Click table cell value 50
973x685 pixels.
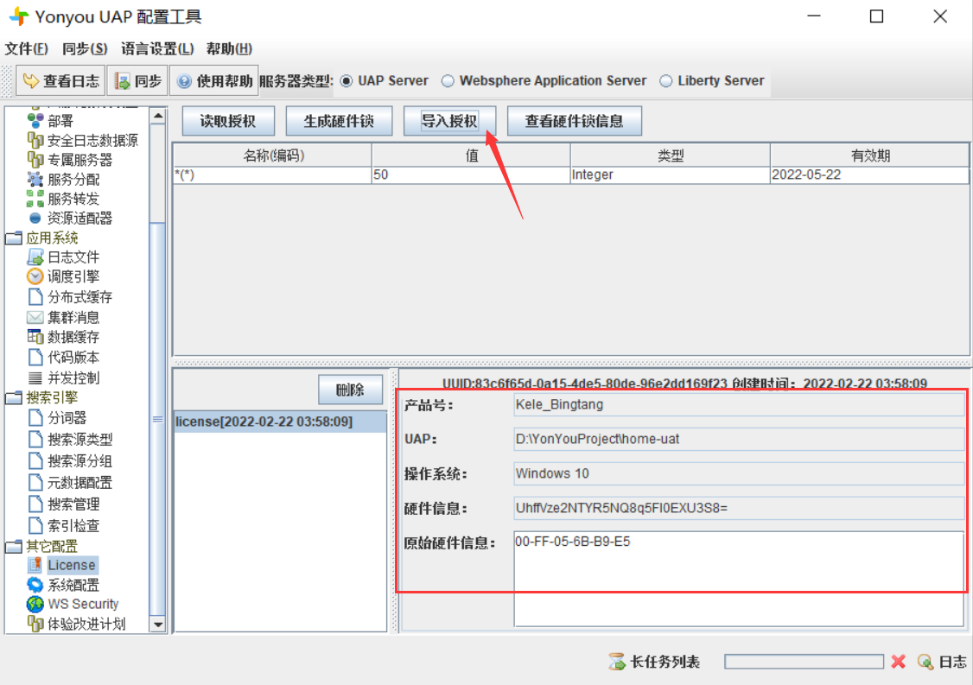(471, 175)
